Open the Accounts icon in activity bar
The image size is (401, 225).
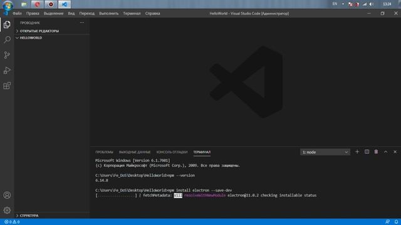[x=7, y=195]
